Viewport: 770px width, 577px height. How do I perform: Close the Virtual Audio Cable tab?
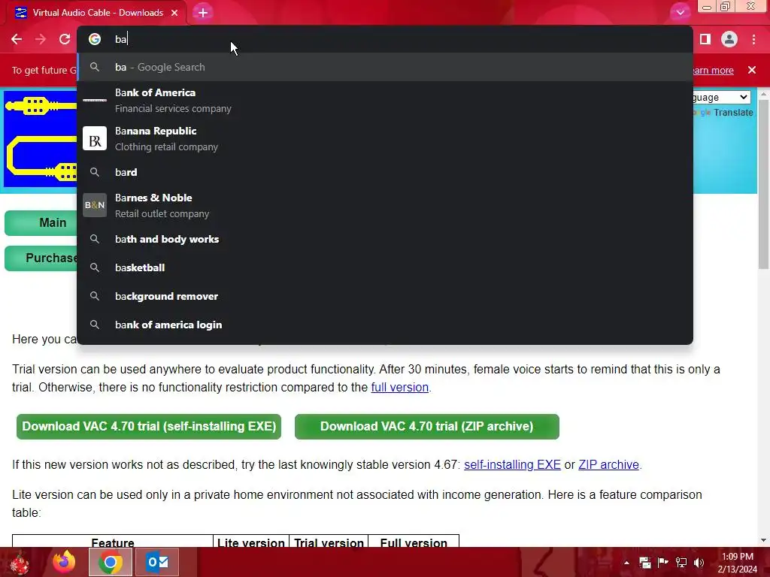click(174, 13)
